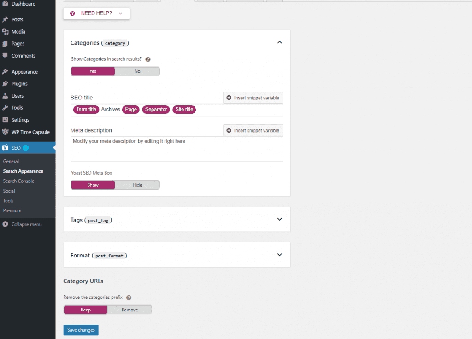Collapse the Categories panel chevron

tap(279, 42)
